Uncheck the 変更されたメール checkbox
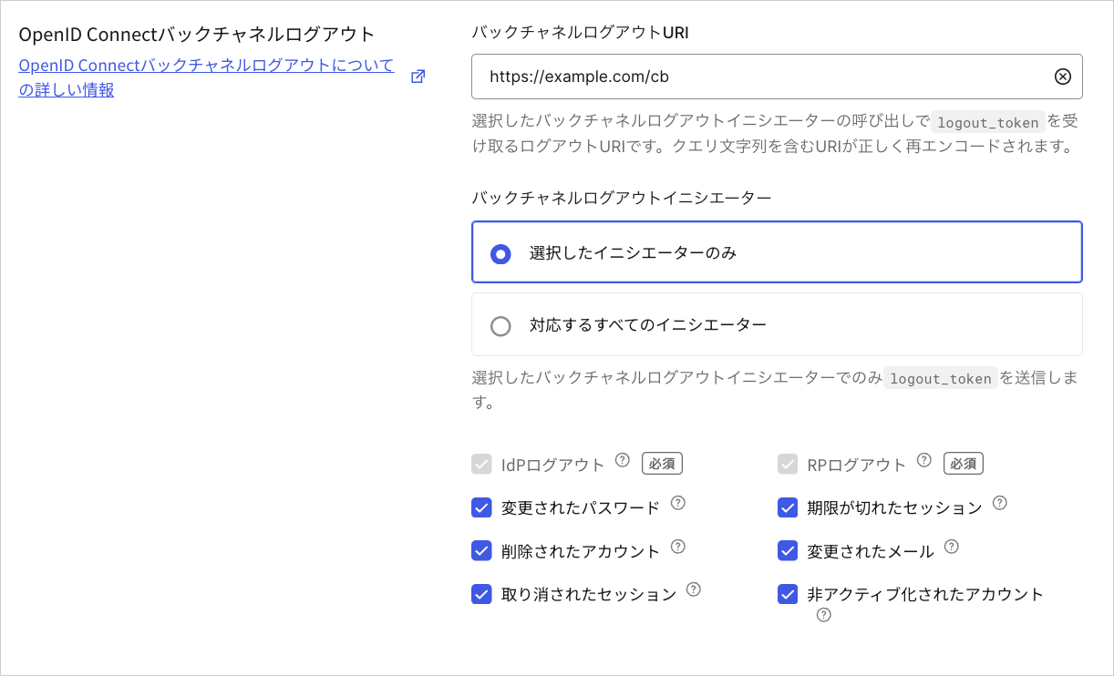Viewport: 1114px width, 676px height. point(788,550)
